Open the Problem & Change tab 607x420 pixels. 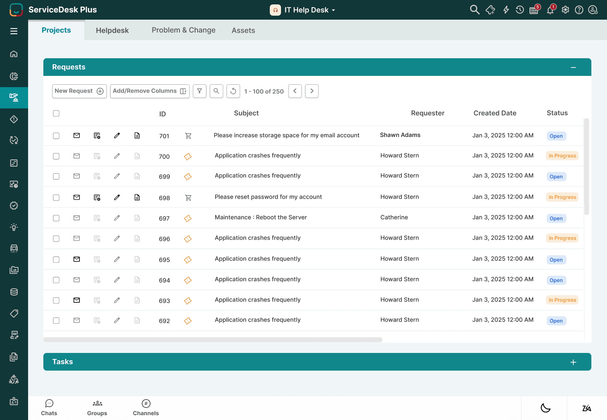(183, 30)
